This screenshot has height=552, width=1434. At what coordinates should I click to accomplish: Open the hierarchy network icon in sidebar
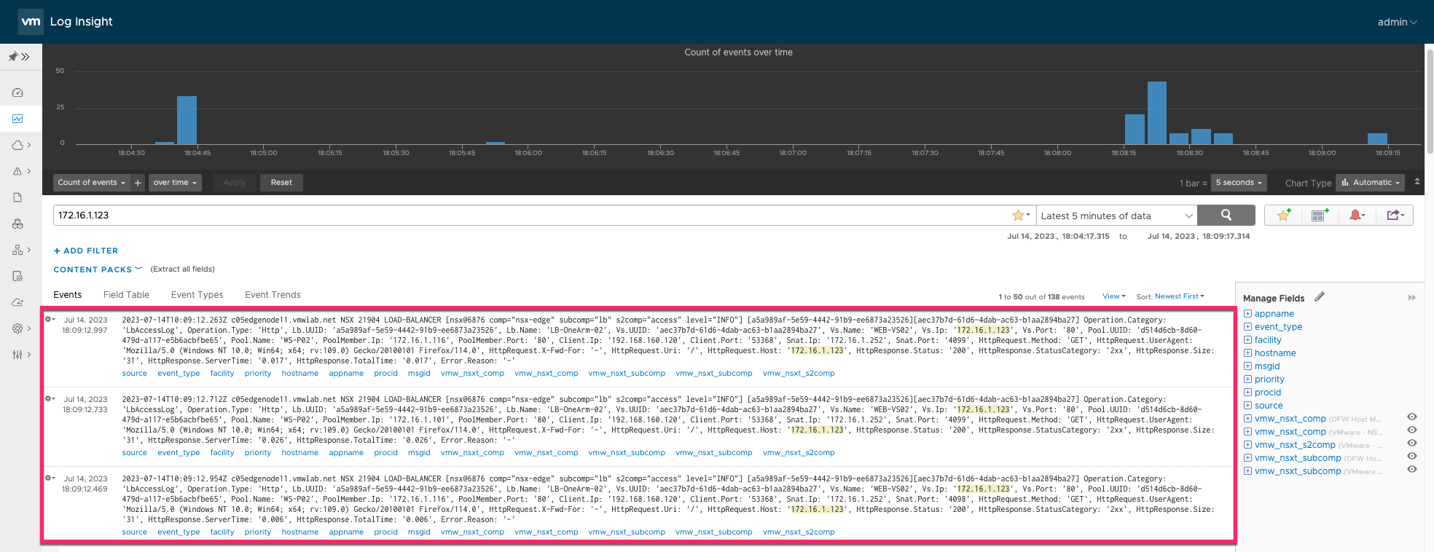click(x=17, y=250)
